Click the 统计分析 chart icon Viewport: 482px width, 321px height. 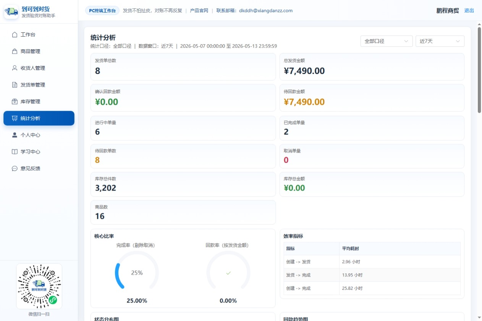click(15, 118)
